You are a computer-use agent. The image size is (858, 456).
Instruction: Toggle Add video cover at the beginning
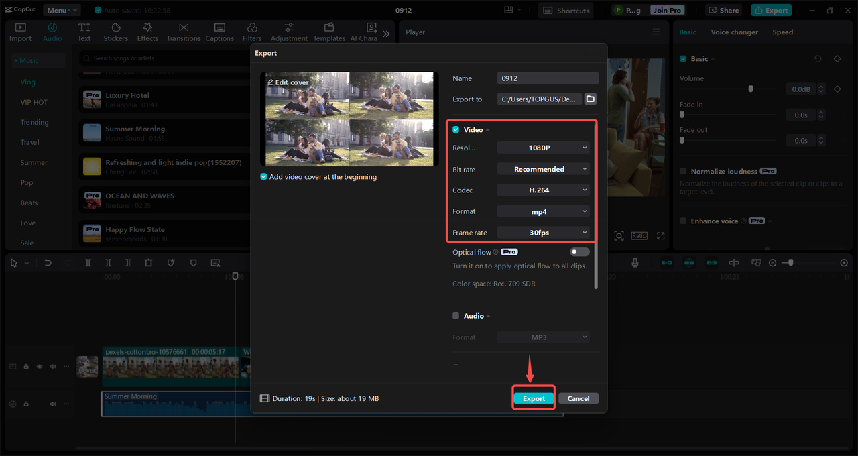264,177
